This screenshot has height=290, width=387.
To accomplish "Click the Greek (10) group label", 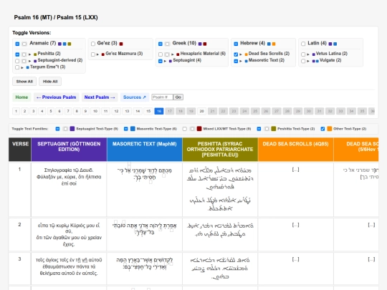I will 184,43.
